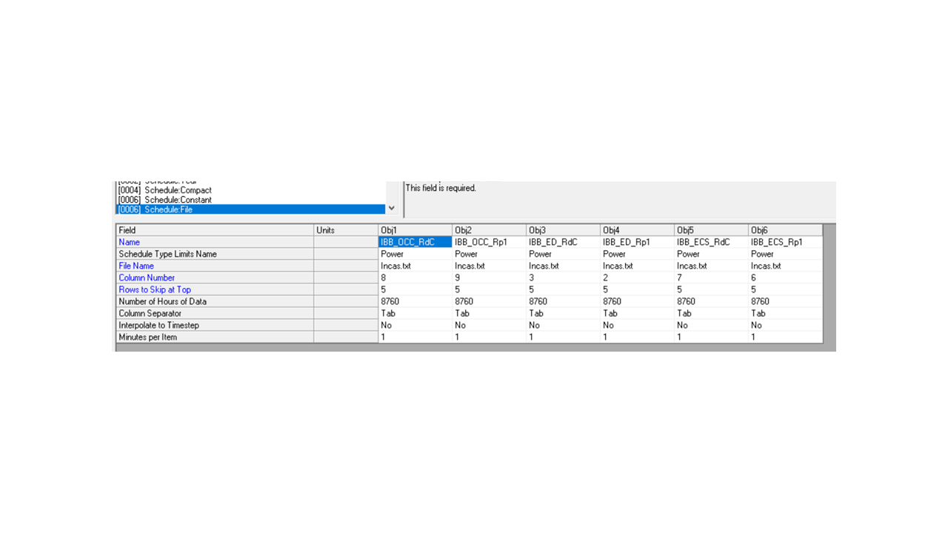Select Obj1 Schedule Type Limits Power cell
948x533 pixels.
pos(415,254)
